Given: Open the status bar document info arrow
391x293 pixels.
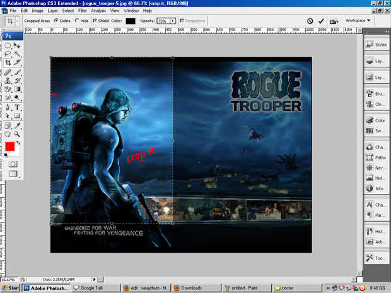Looking at the screenshot, I should tap(94, 280).
